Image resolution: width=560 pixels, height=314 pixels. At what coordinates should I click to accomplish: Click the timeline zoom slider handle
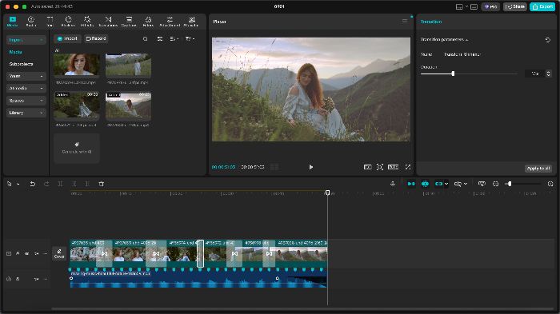coord(510,184)
